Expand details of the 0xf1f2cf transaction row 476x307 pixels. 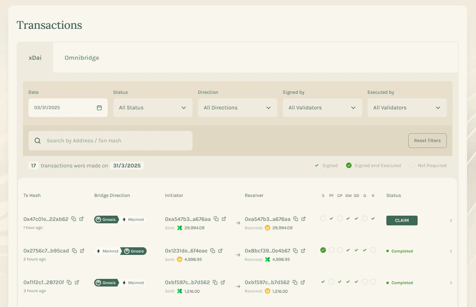click(x=451, y=282)
